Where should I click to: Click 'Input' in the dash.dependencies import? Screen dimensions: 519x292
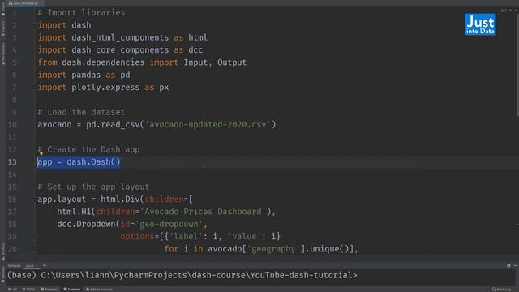(195, 62)
